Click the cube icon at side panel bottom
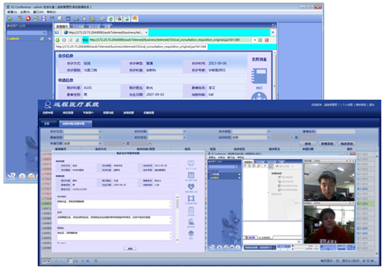 [x=191, y=233]
